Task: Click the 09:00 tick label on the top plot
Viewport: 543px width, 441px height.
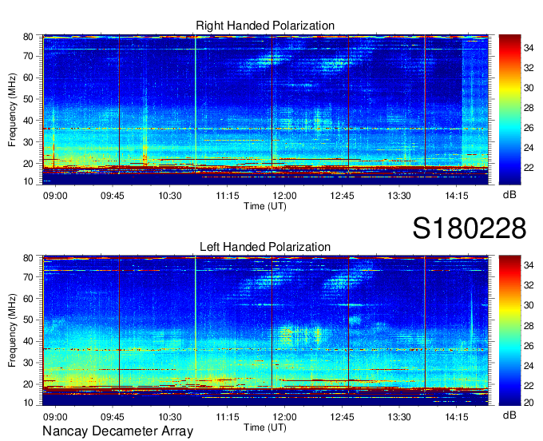Action: coord(55,196)
